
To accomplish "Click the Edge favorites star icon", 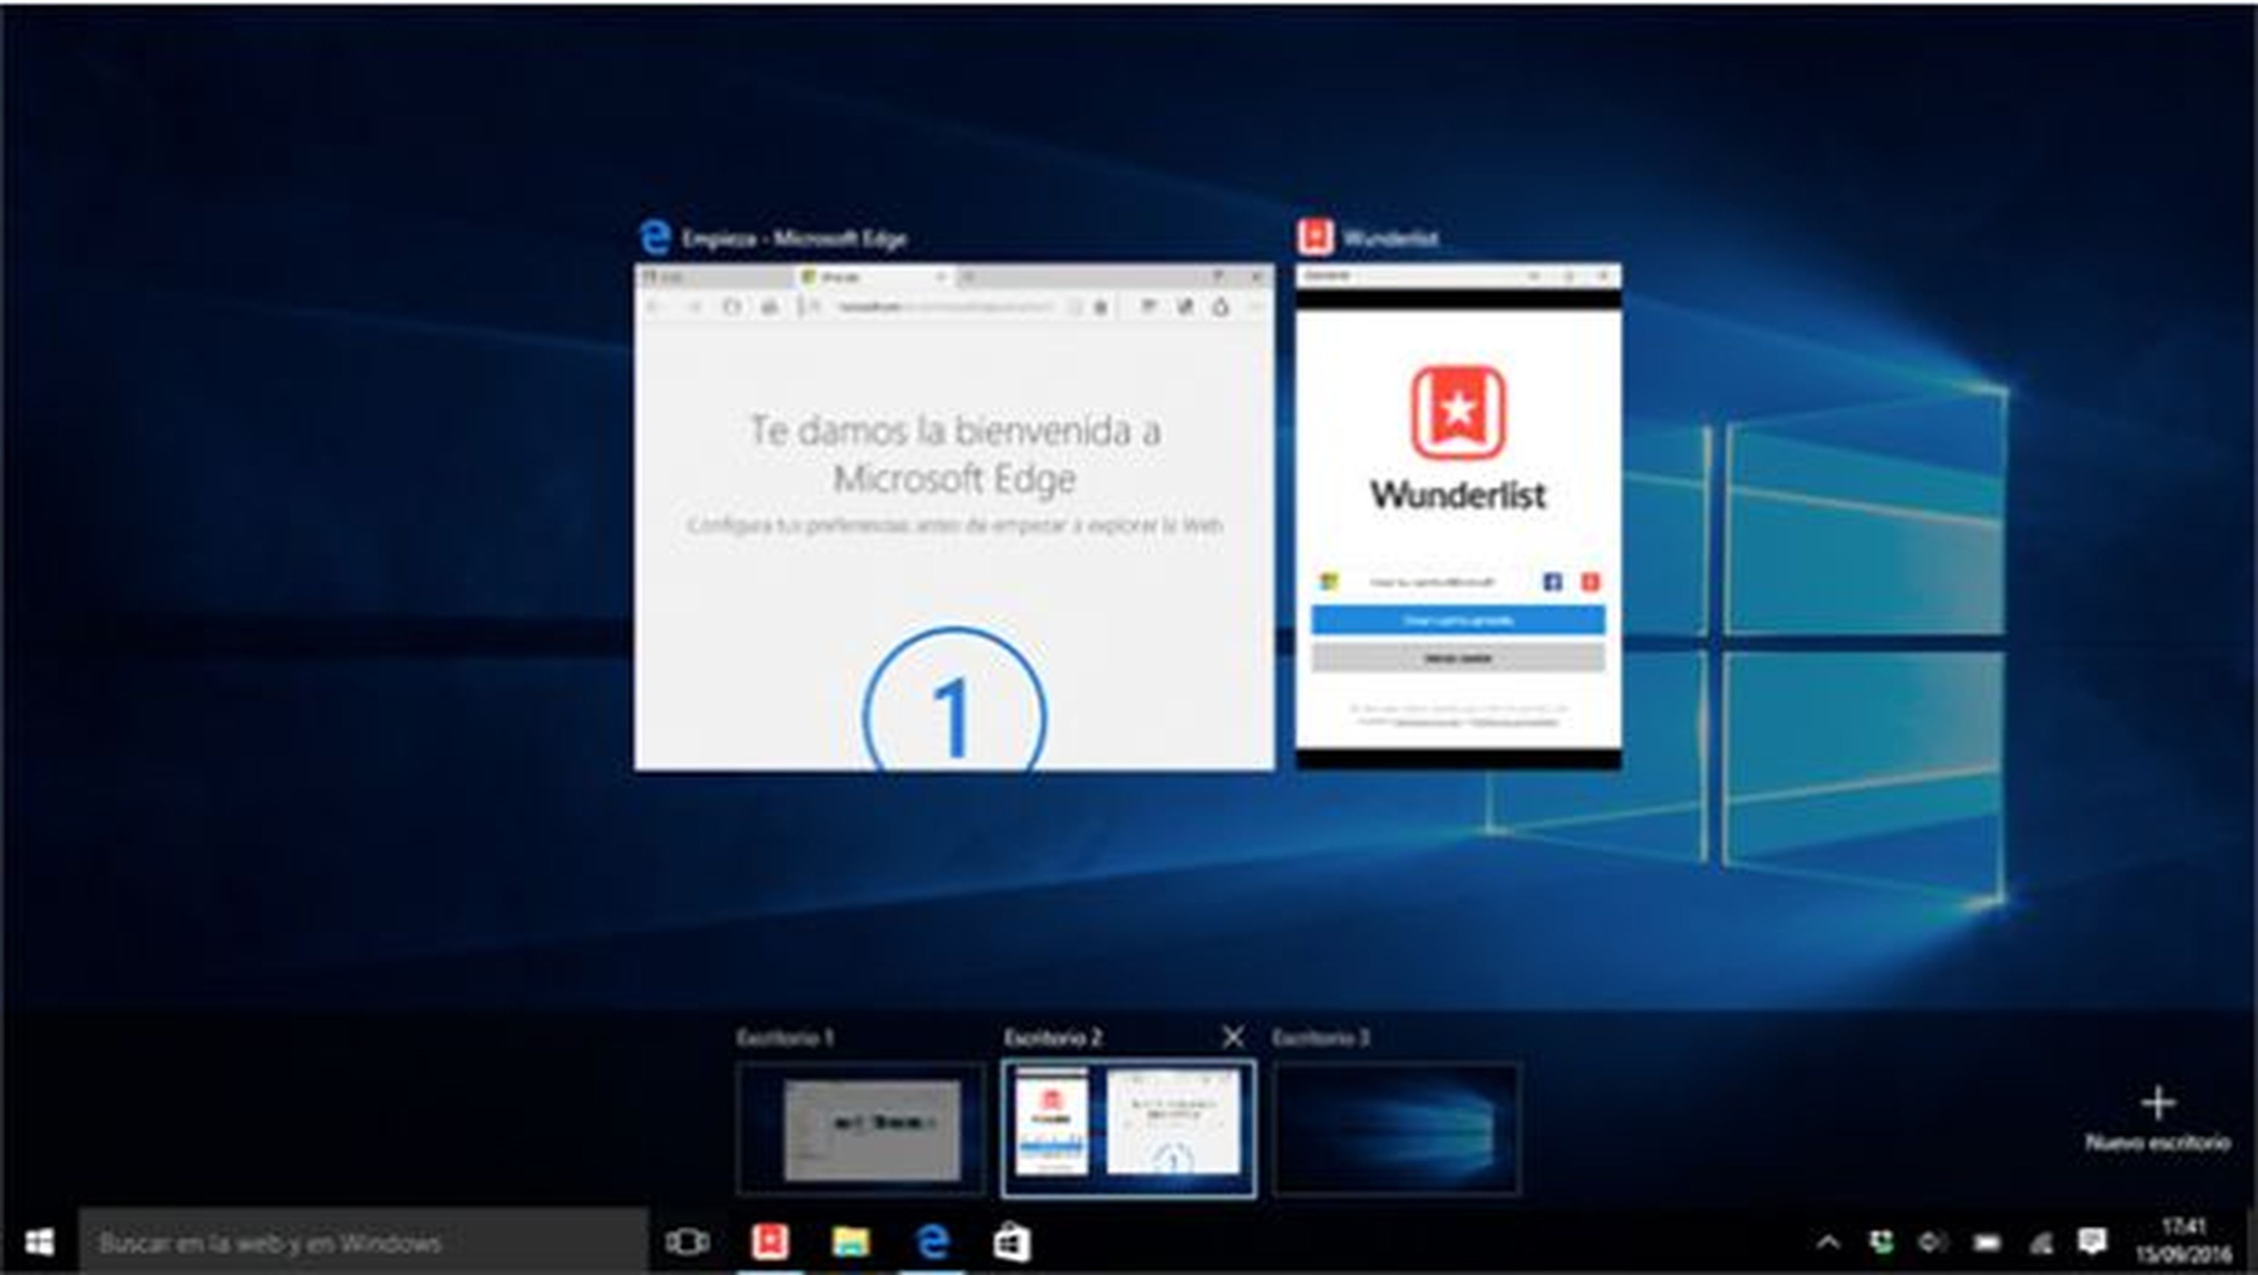I will pos(1101,307).
